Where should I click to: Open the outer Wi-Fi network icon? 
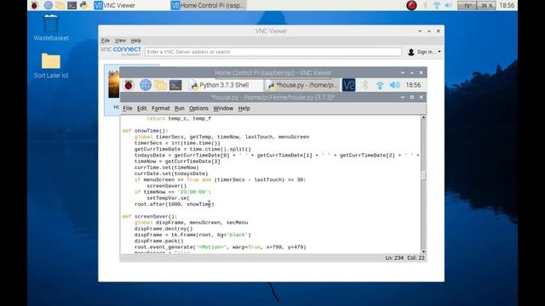437,5
